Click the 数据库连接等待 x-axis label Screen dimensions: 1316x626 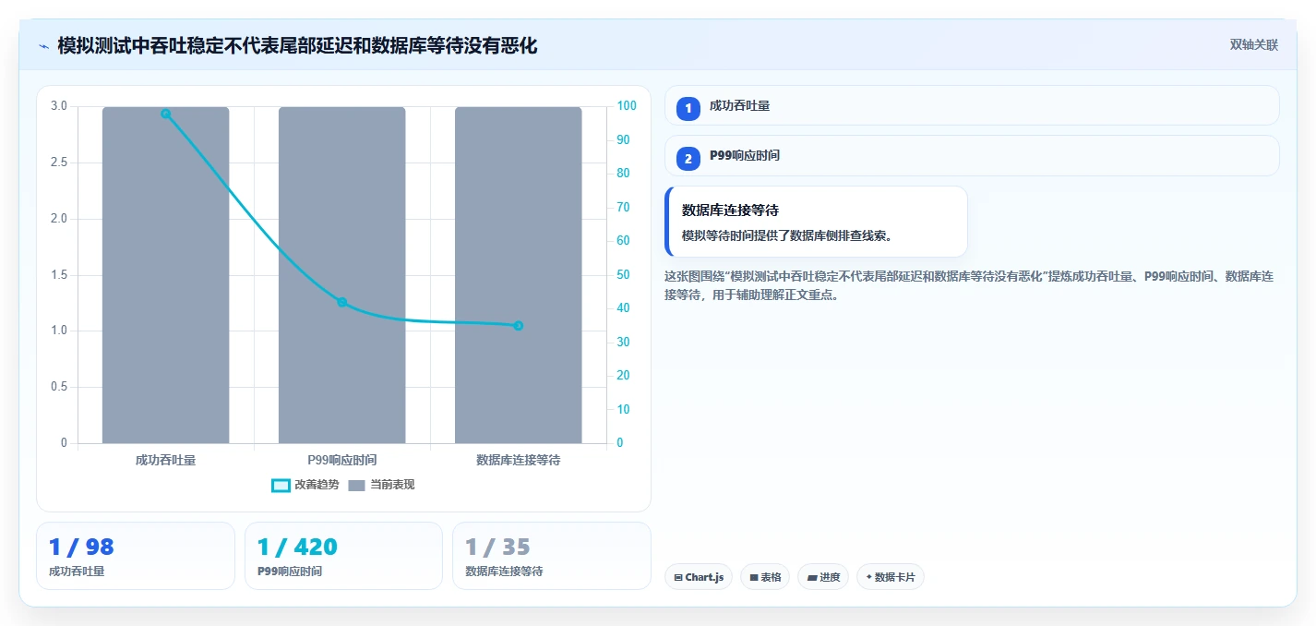point(519,460)
